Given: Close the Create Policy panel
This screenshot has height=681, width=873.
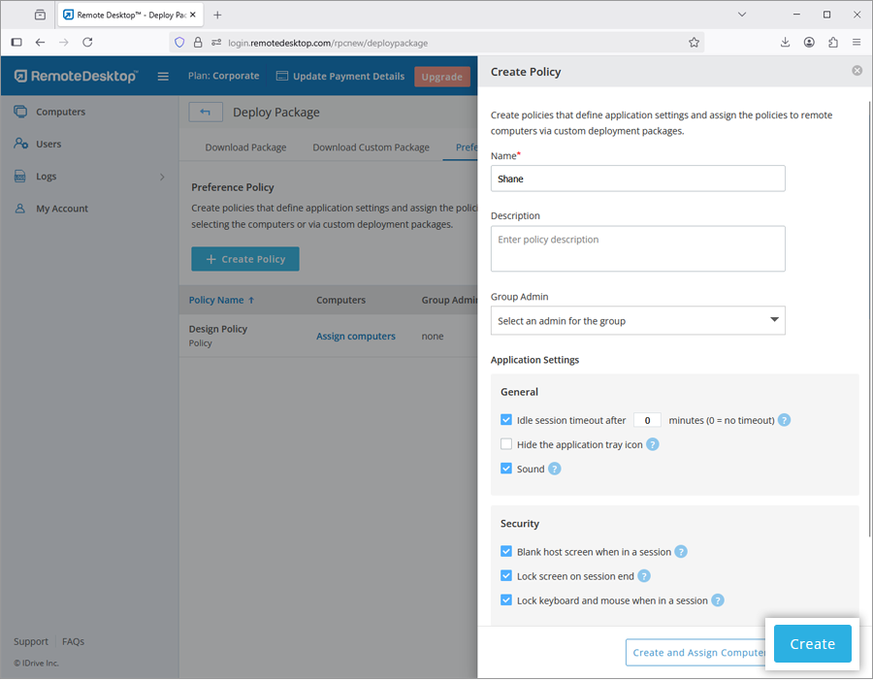Looking at the screenshot, I should coord(857,71).
